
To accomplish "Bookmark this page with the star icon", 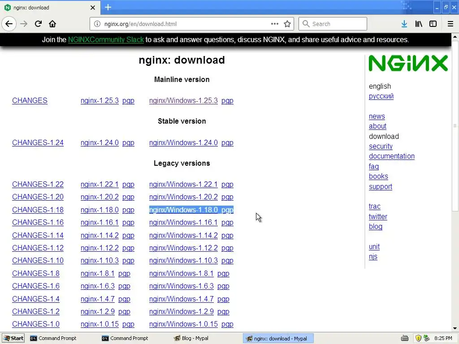I will click(287, 24).
